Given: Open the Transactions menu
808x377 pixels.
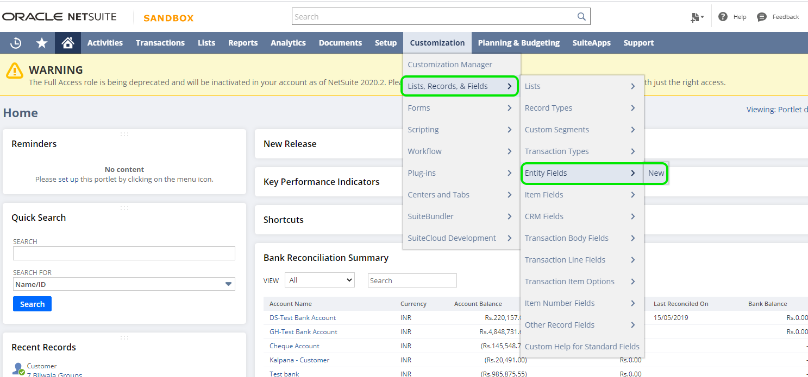Looking at the screenshot, I should coord(160,43).
